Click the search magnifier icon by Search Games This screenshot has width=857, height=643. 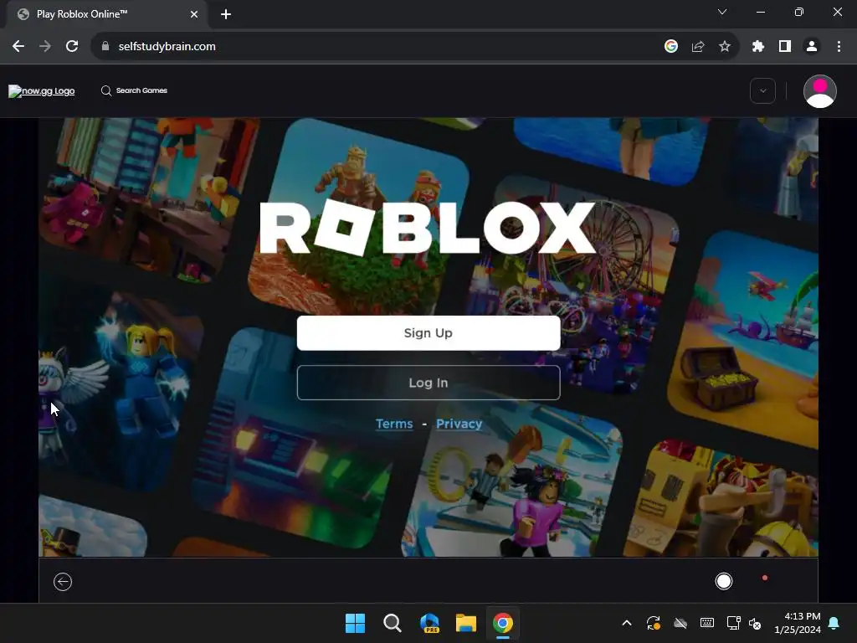click(x=106, y=90)
